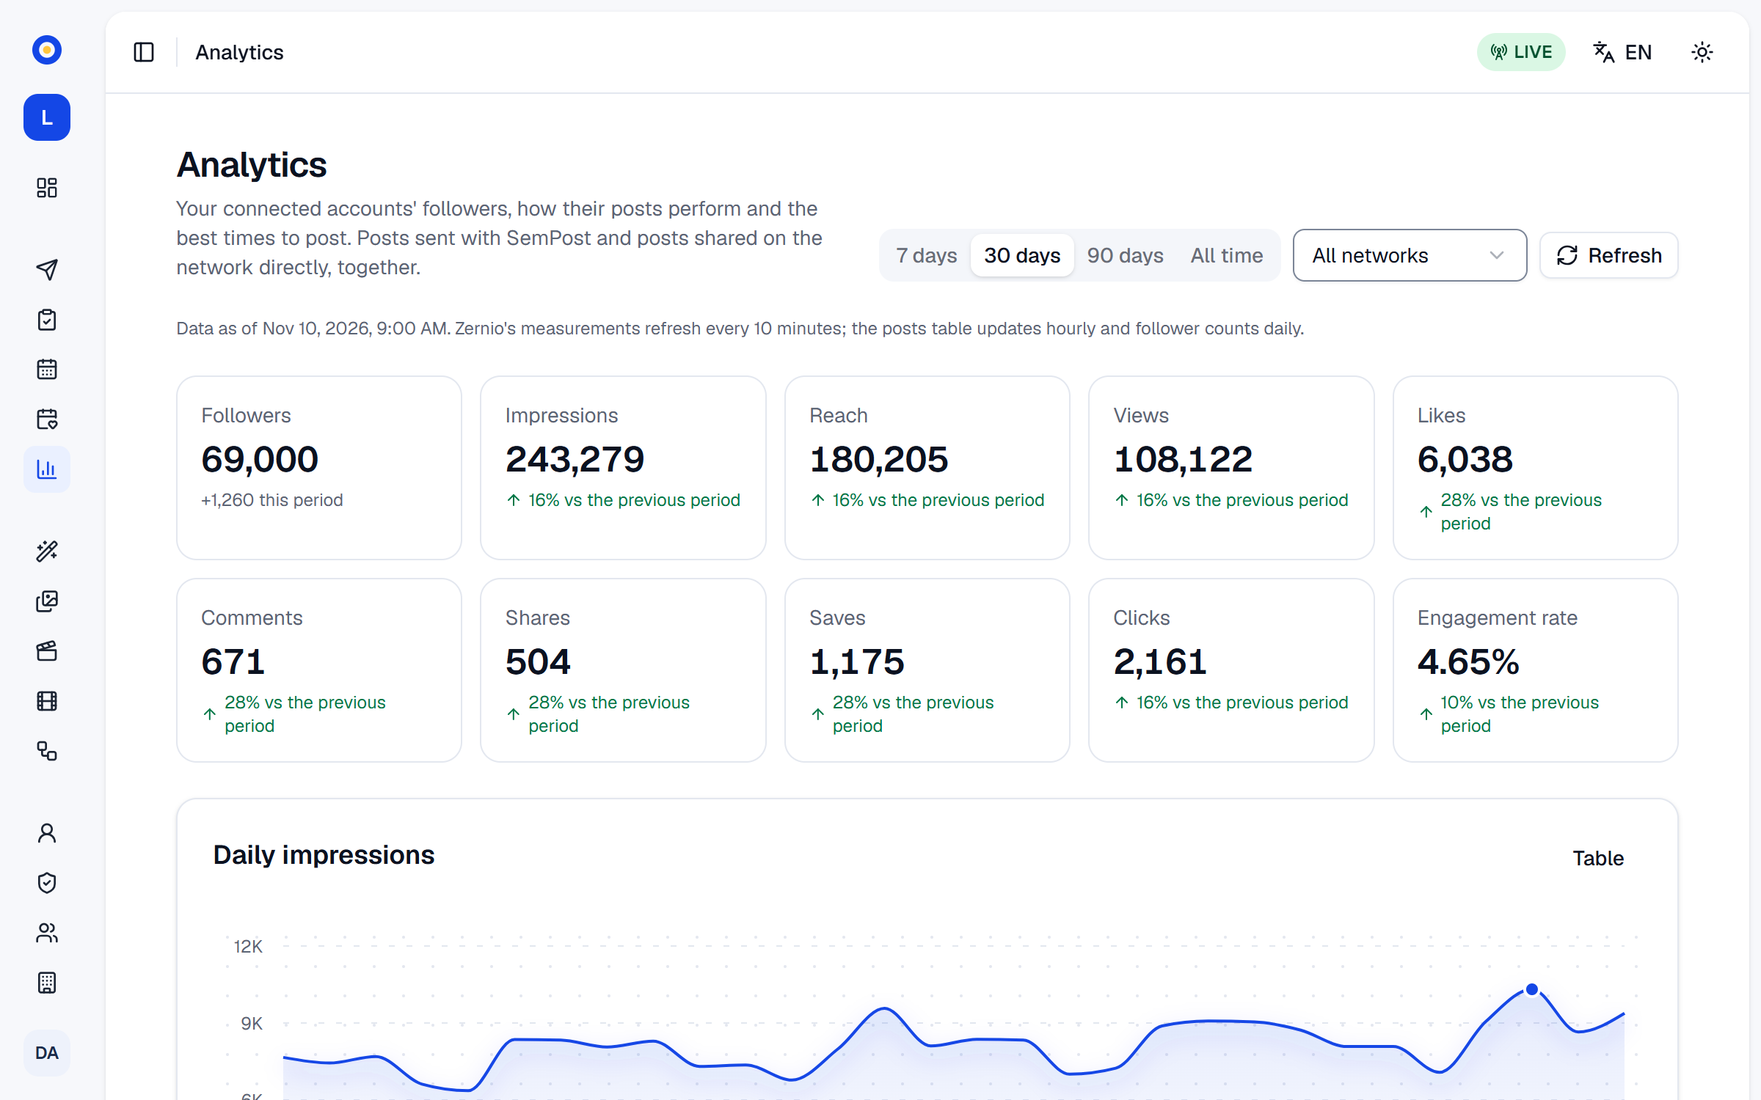Click the Clicks 2,161 value

tap(1159, 661)
